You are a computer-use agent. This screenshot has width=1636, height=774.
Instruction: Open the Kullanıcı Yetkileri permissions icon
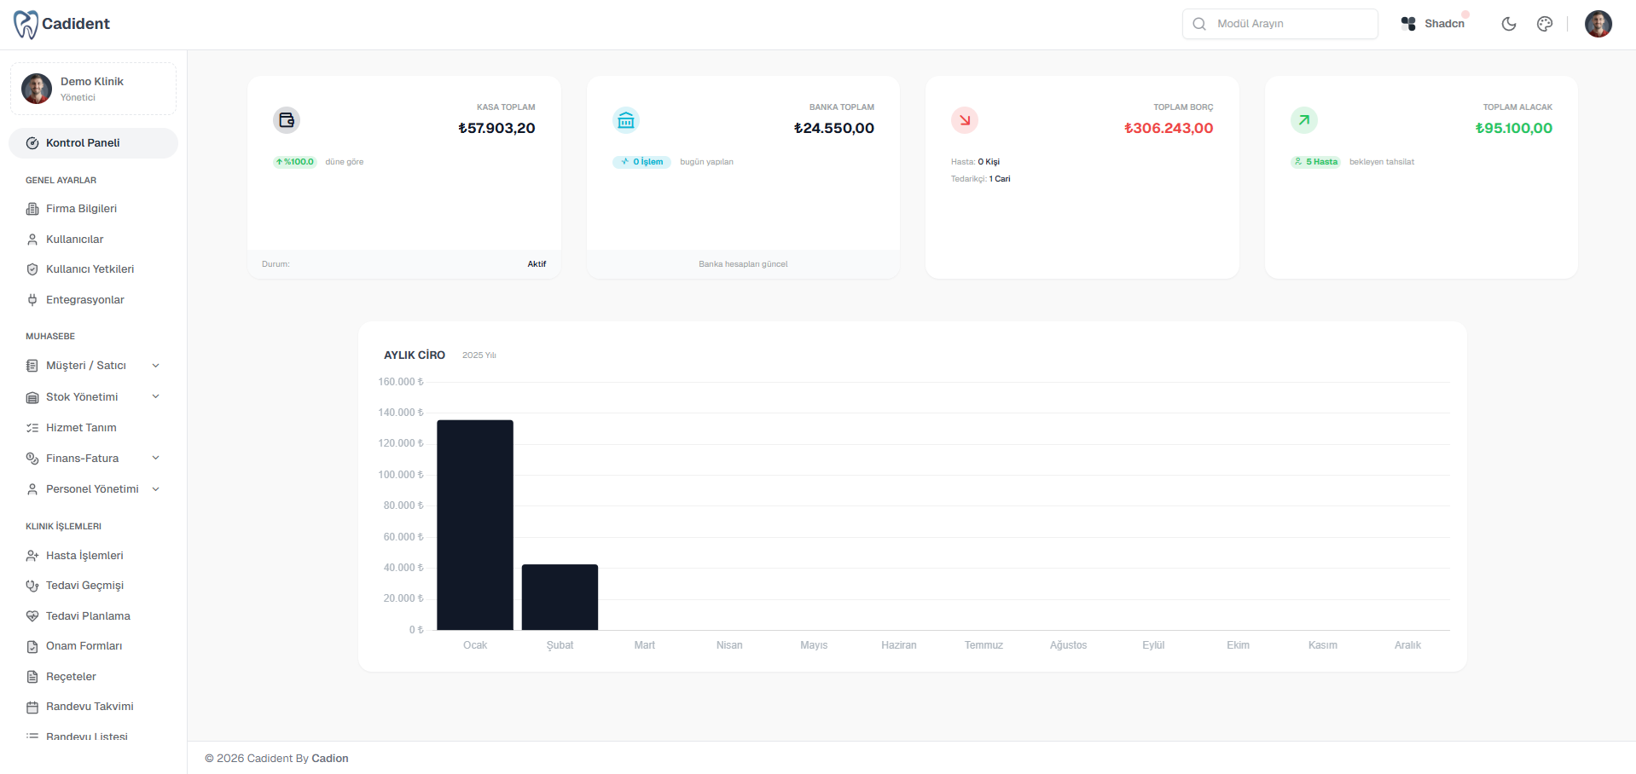[x=32, y=269]
